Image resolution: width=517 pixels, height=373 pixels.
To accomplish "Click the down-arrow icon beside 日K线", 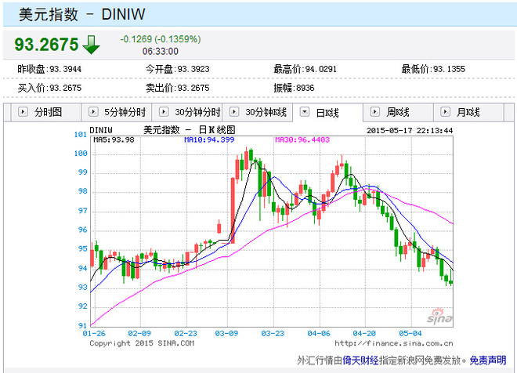I will [305, 112].
